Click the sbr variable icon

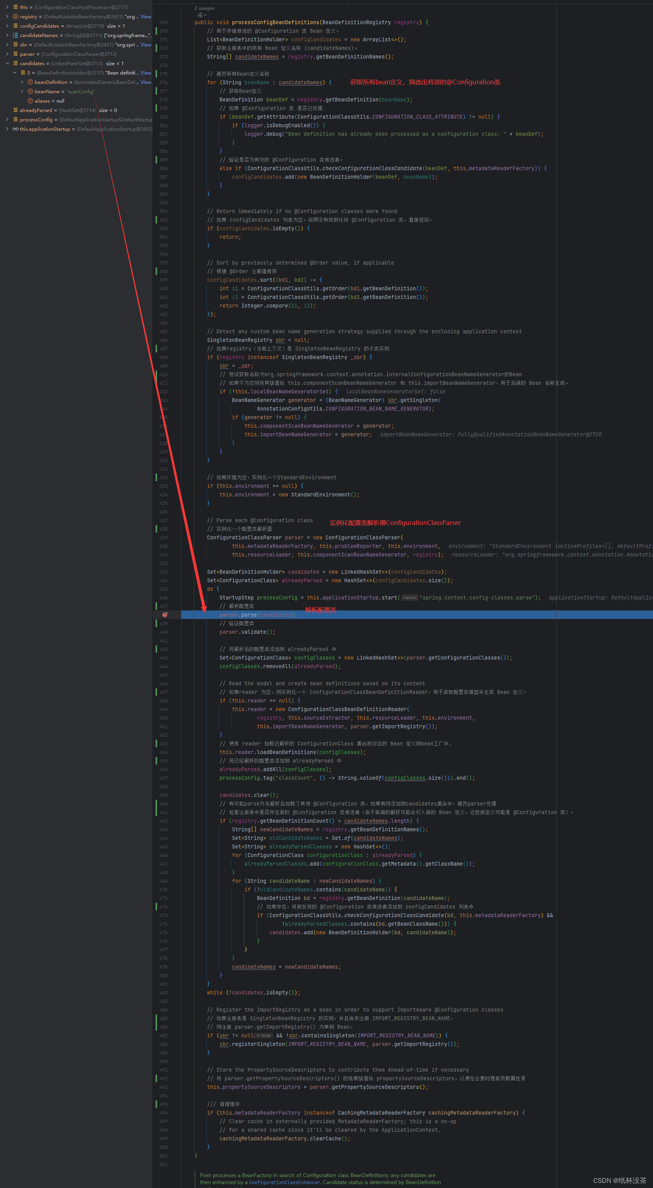point(16,45)
